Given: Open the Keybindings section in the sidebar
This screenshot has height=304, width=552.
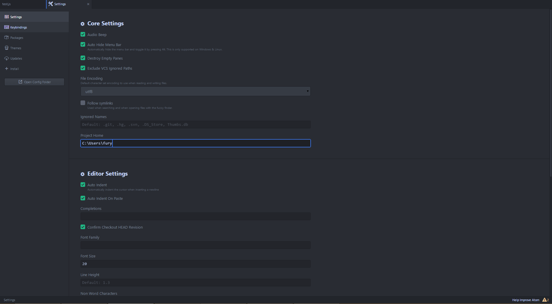Looking at the screenshot, I should pyautogui.click(x=19, y=27).
